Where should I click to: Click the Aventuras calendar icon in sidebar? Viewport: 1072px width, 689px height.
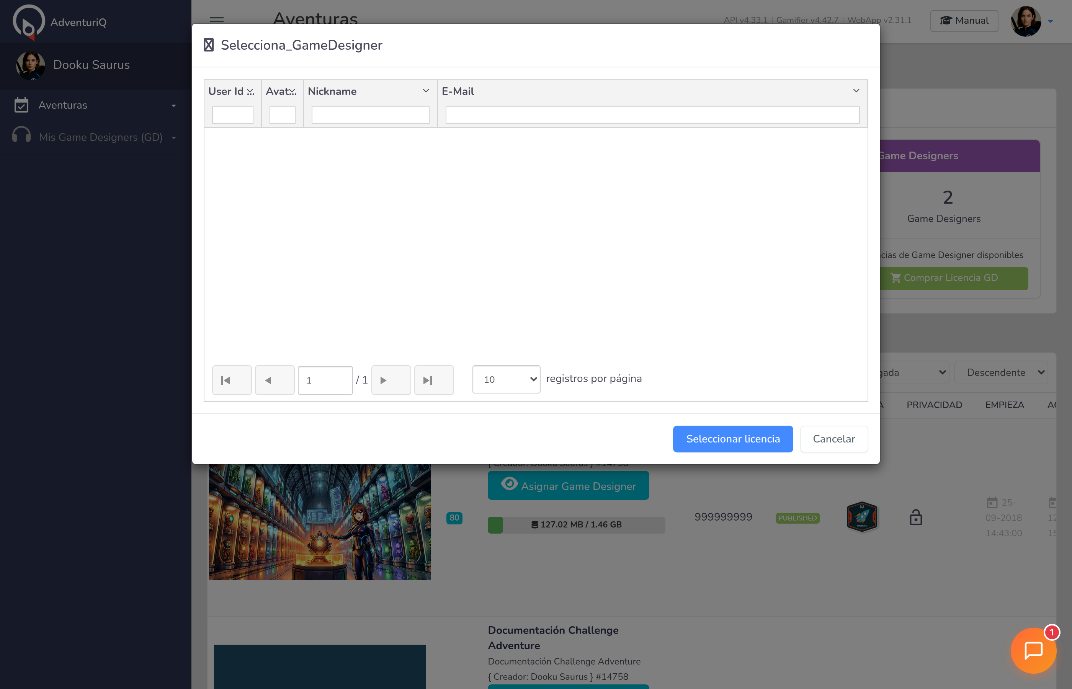(21, 105)
